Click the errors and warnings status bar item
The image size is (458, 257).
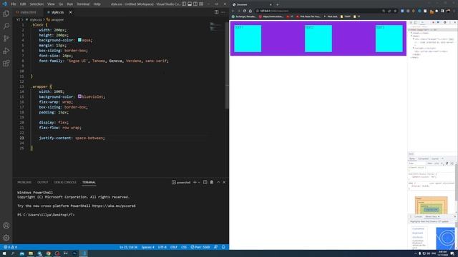click(10, 247)
